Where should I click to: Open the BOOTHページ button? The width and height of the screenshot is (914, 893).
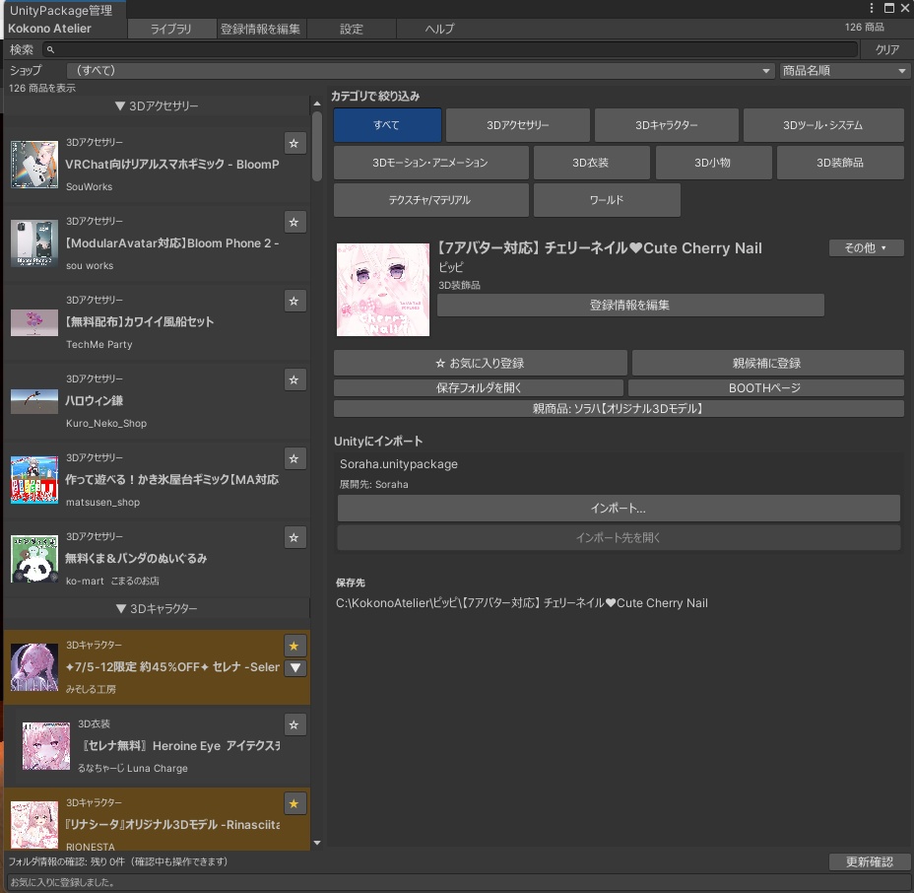click(765, 388)
